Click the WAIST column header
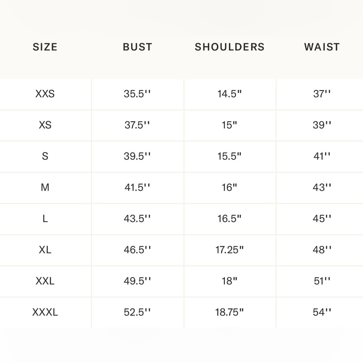This screenshot has height=363, width=363. pos(322,47)
